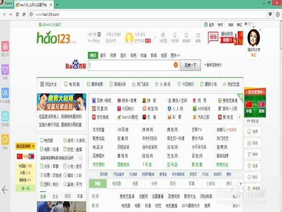
Task: Collapse sidebar with the left arrow
Action: pos(5,190)
